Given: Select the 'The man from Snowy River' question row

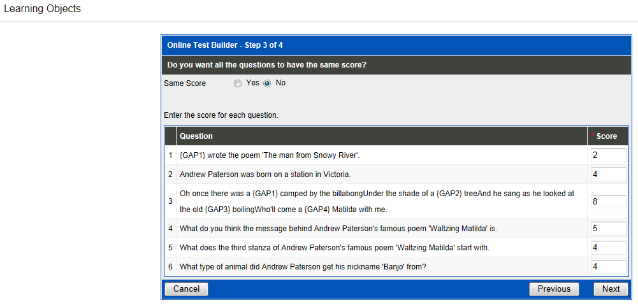Looking at the screenshot, I should pos(271,155).
